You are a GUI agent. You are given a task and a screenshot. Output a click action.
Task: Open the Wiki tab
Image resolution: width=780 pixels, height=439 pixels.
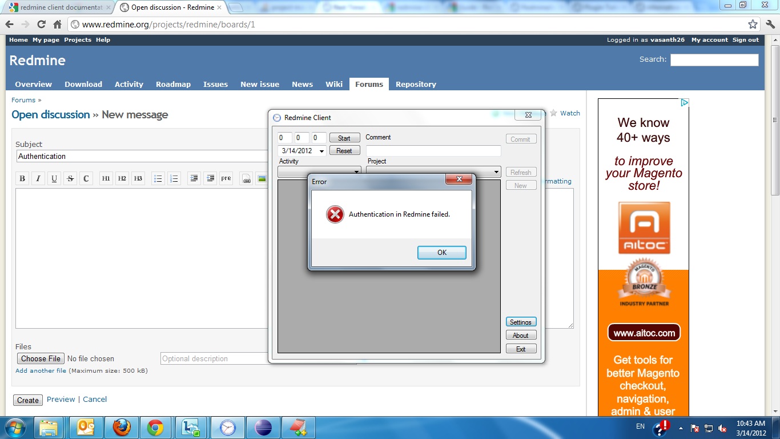coord(334,84)
